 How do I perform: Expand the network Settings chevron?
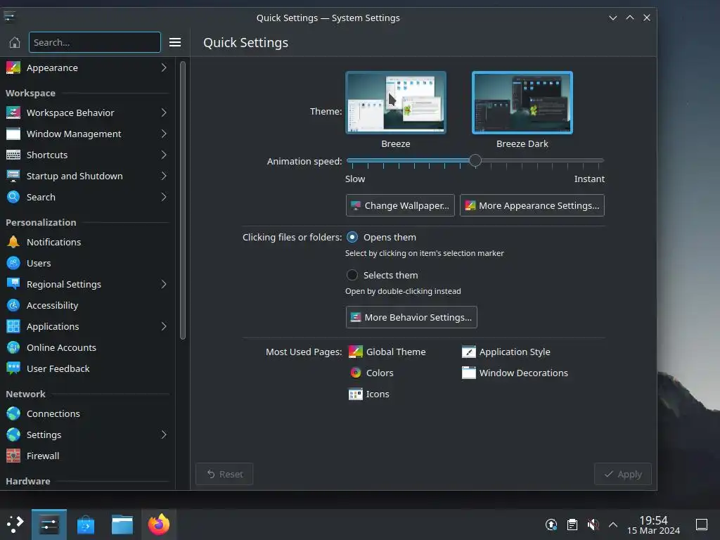[x=164, y=435]
